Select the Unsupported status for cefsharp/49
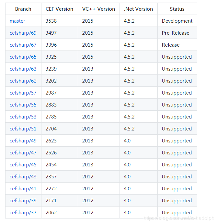Image resolution: width=217 pixels, height=224 pixels. [x=177, y=141]
